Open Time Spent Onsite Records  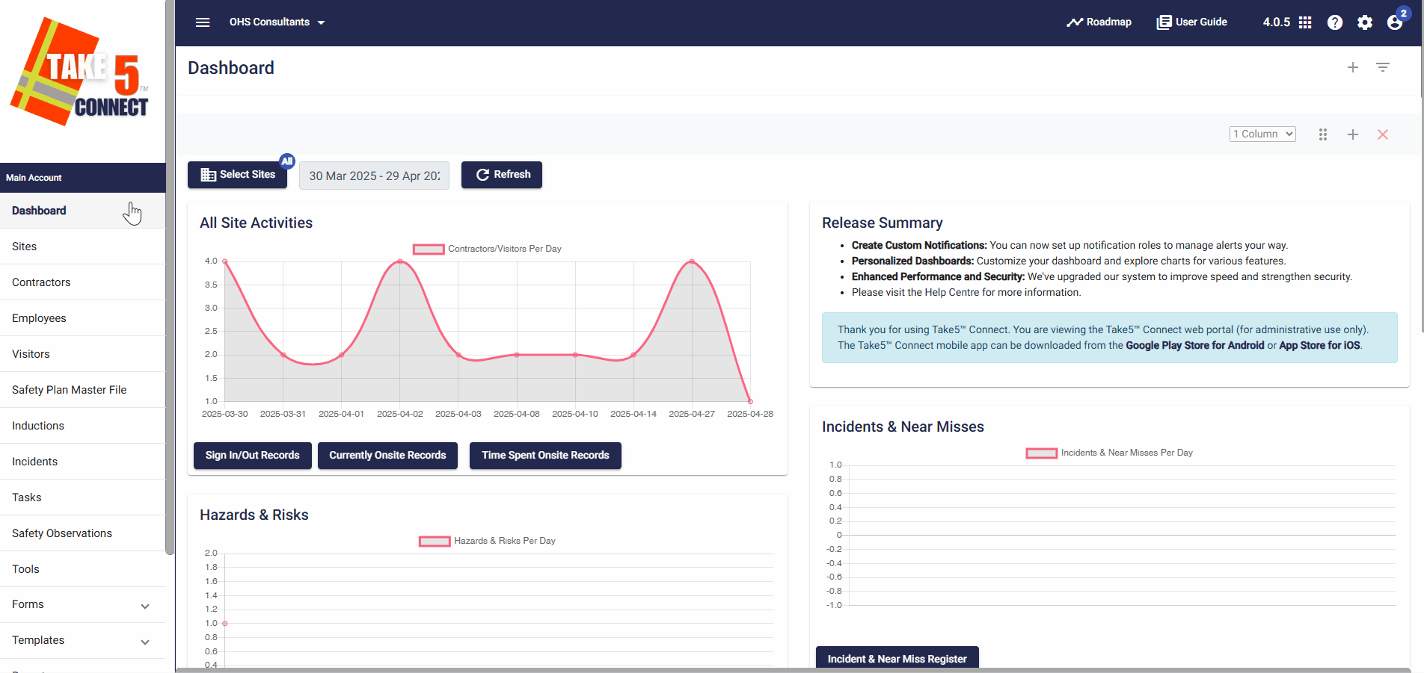(x=545, y=456)
